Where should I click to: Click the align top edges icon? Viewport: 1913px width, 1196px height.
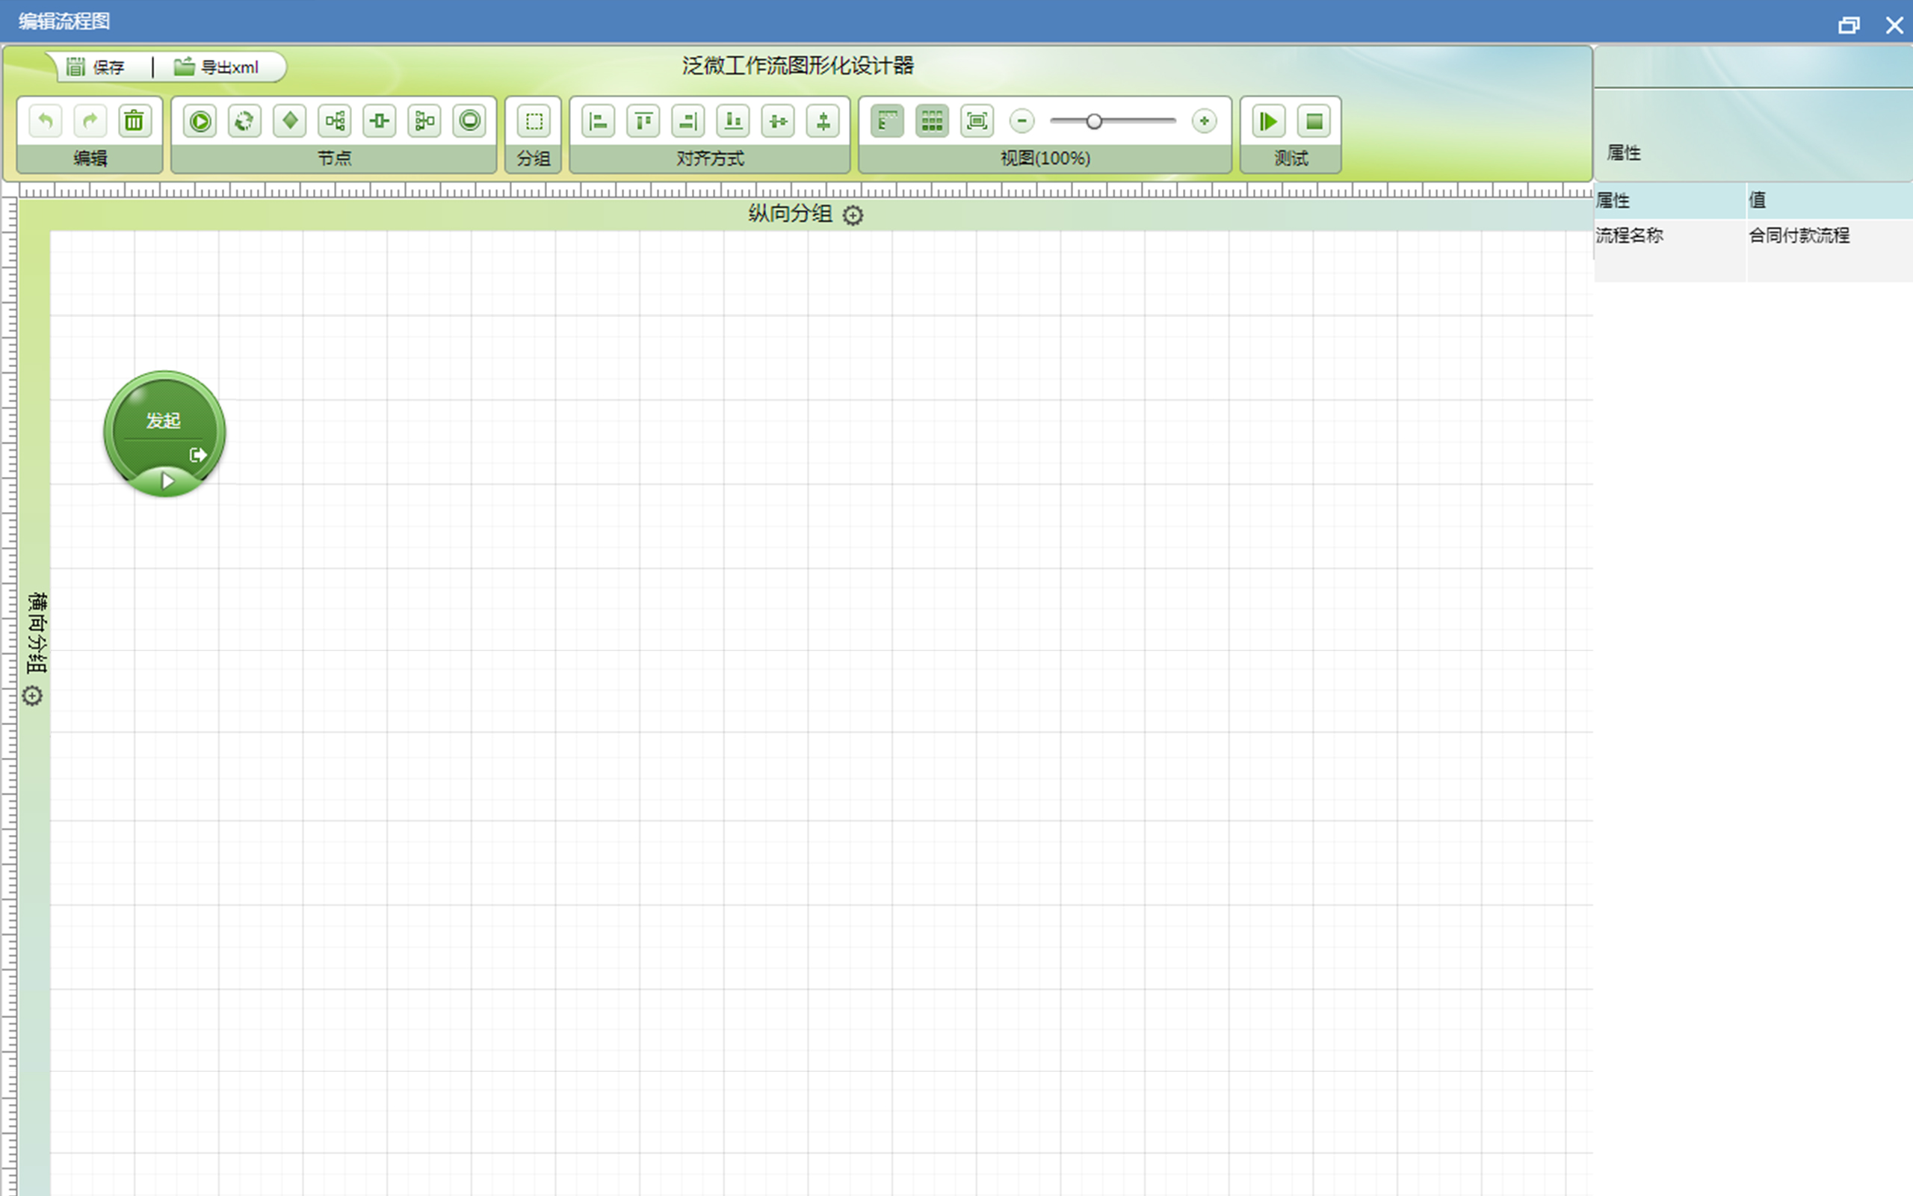click(x=643, y=121)
